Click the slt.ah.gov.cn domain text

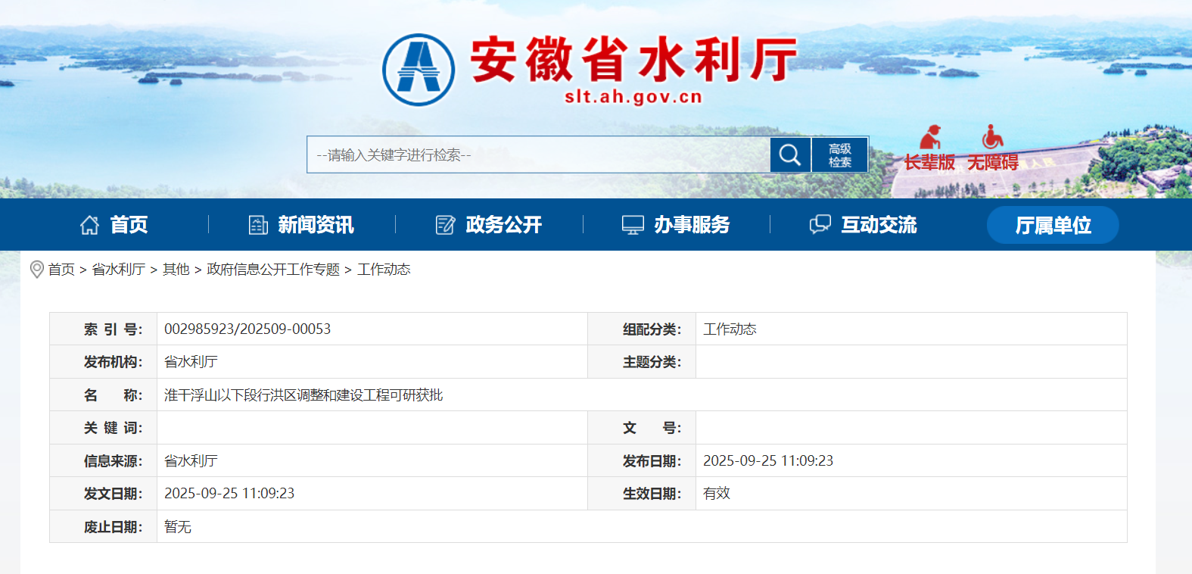[x=633, y=97]
